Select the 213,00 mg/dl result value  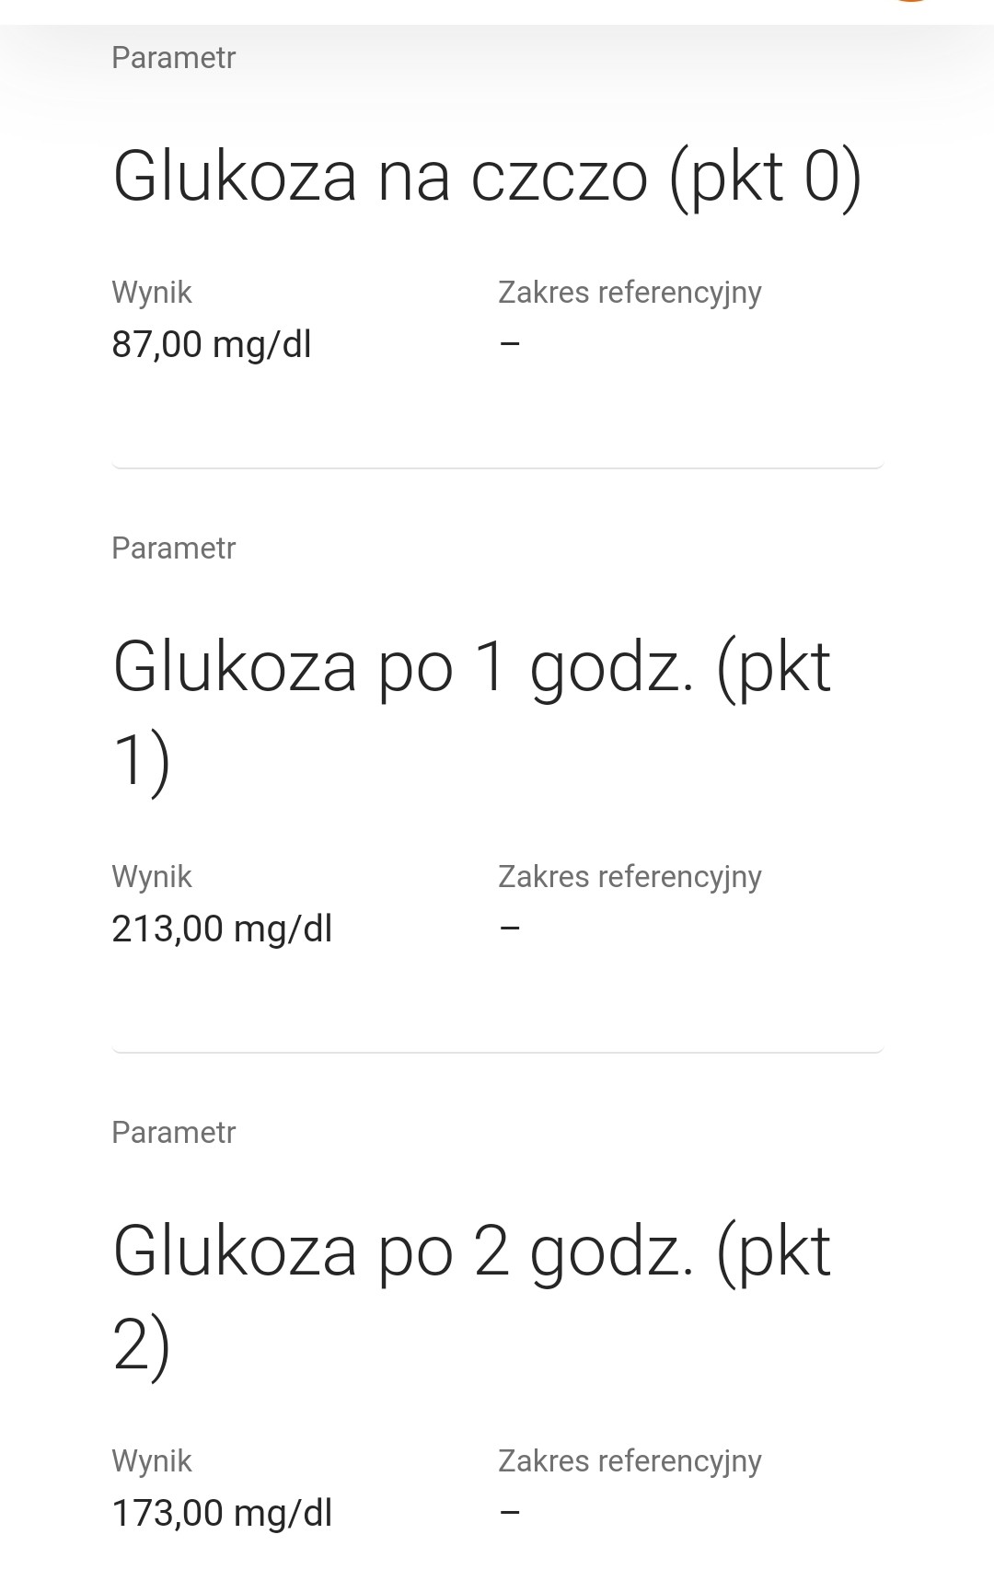222,929
